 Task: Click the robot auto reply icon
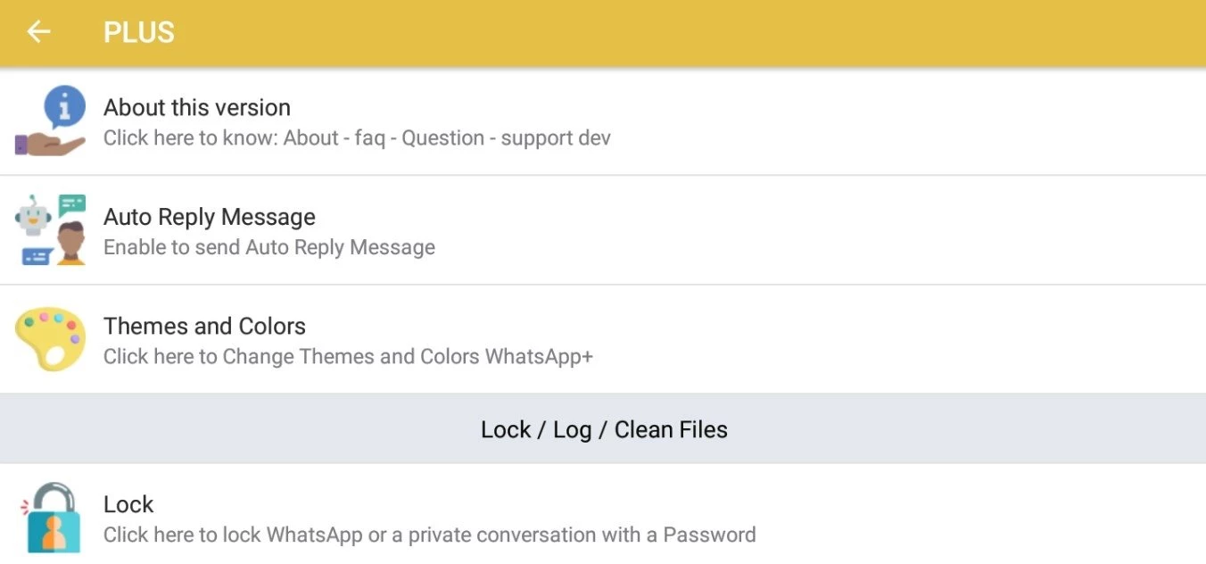51,230
